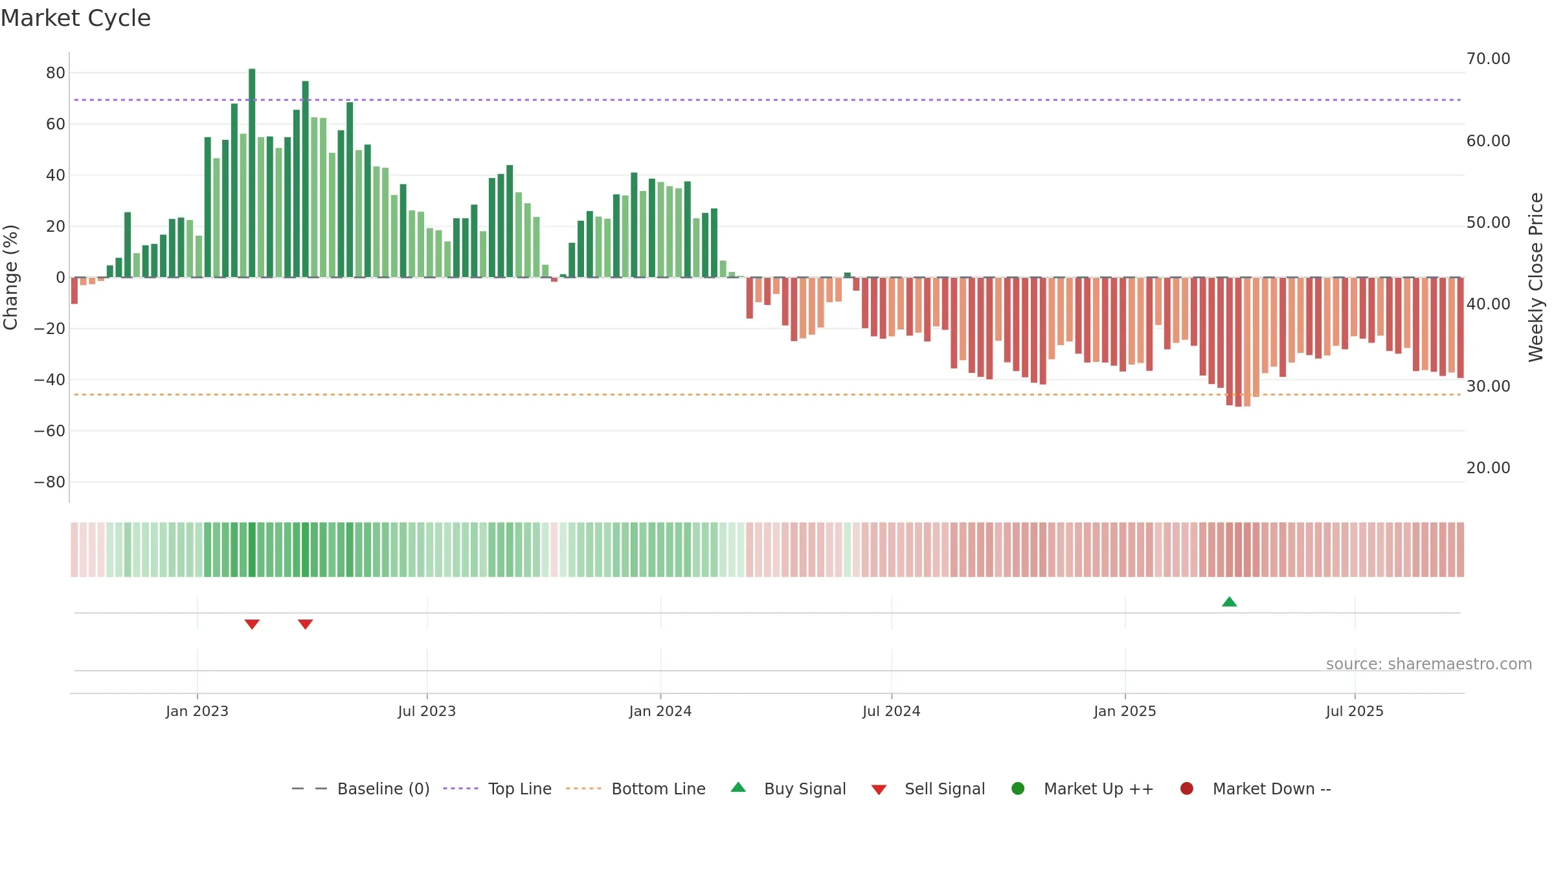Screen dimensions: 1554x874
Task: Click the Jul 2023 x-axis label
Action: (x=427, y=711)
